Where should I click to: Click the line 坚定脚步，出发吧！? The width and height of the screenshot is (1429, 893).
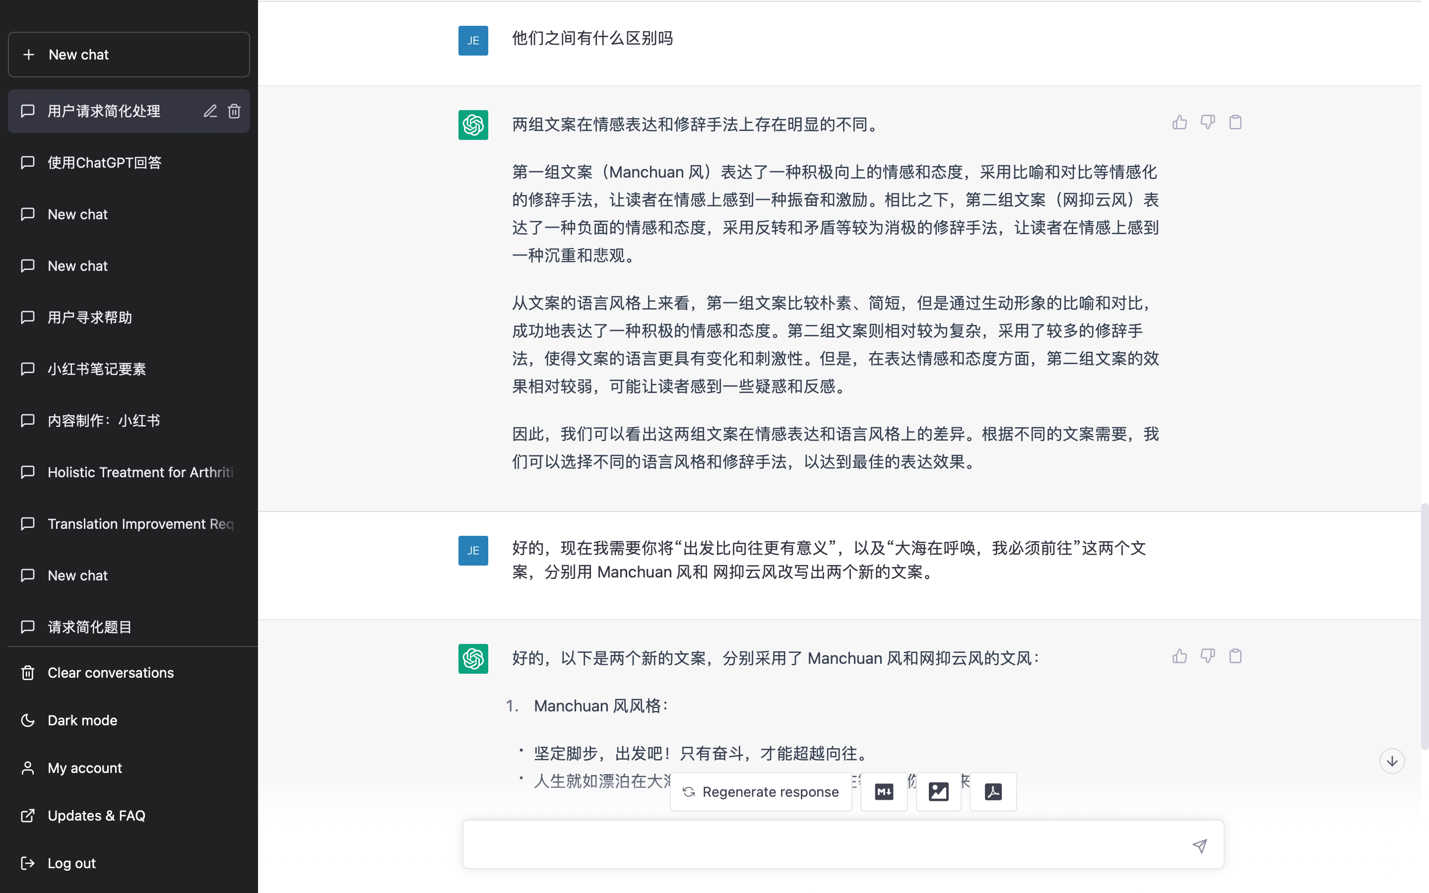702,754
